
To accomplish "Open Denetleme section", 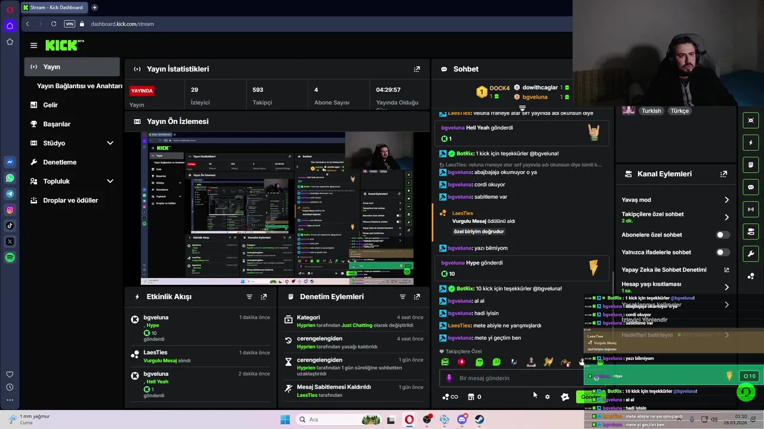I will point(60,162).
